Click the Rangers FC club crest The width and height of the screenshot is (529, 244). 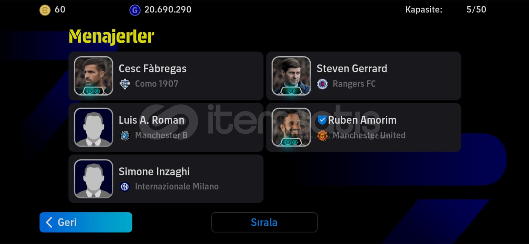point(322,84)
